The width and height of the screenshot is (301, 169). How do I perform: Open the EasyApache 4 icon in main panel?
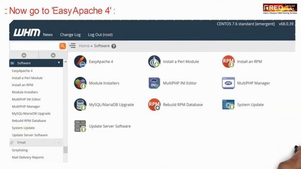pos(80,61)
